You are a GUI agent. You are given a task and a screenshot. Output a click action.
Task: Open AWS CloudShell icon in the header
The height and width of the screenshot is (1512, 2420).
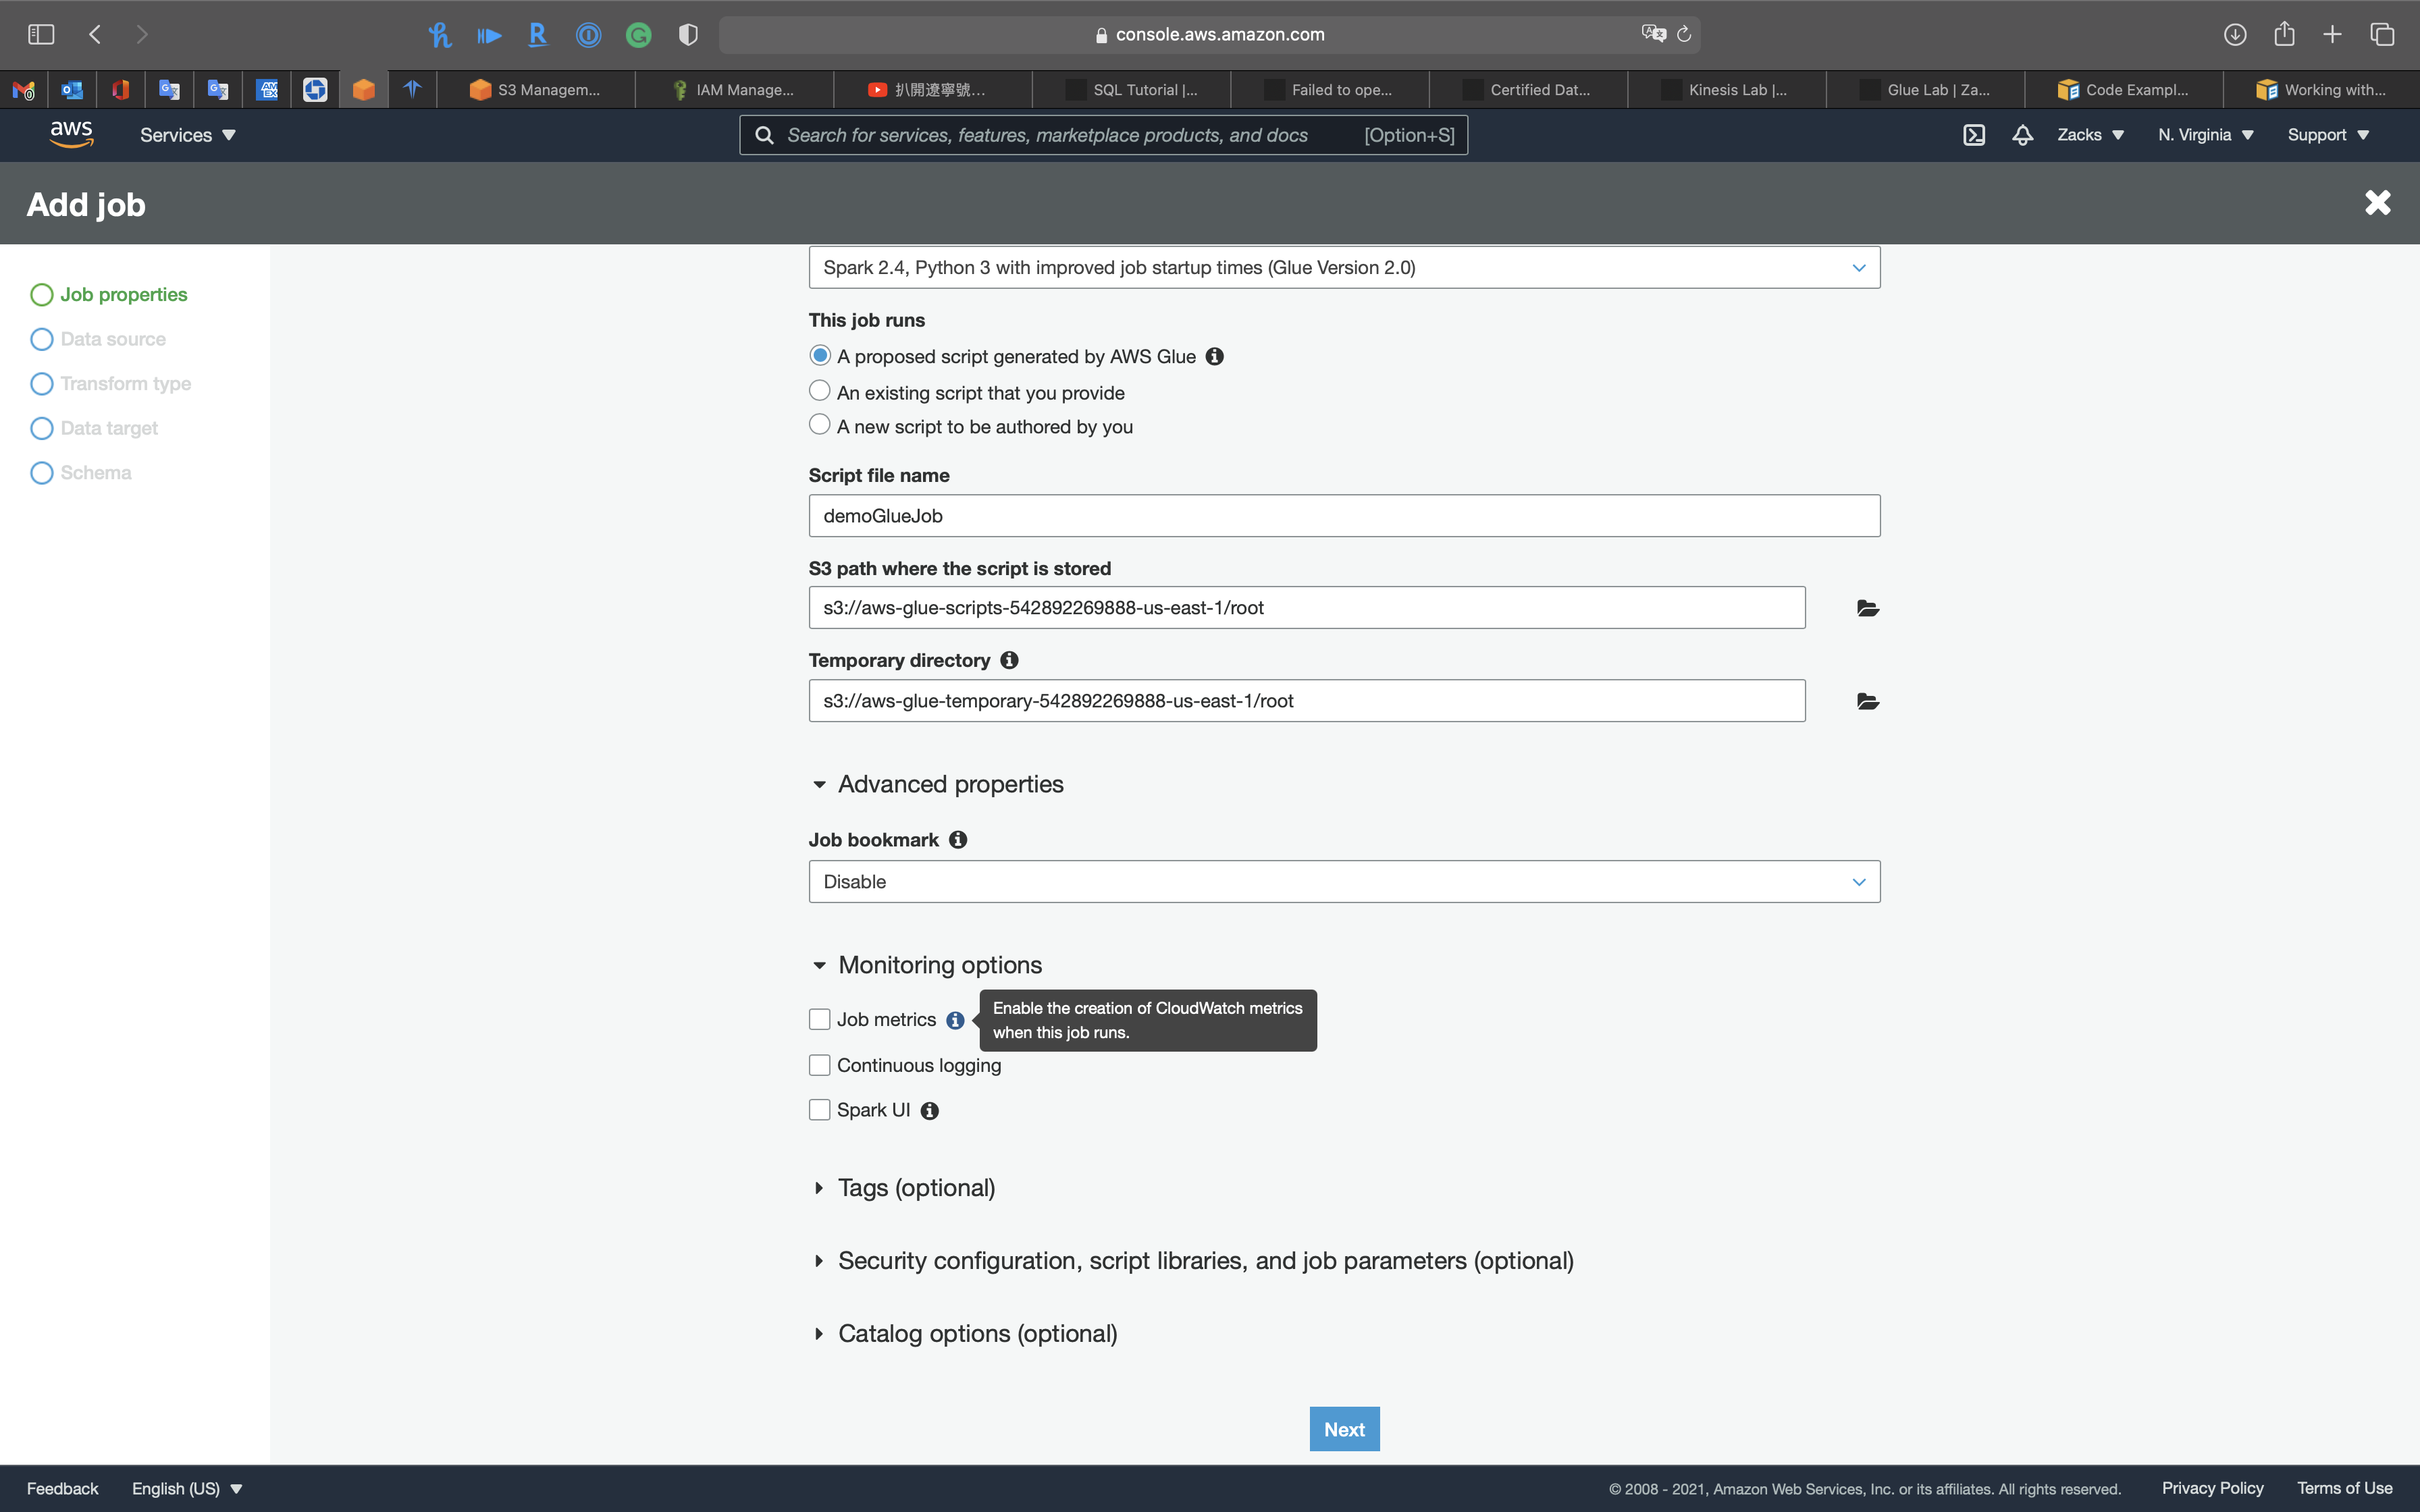tap(1973, 135)
